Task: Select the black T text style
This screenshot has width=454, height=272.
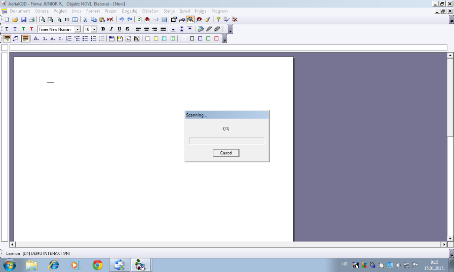Action: pyautogui.click(x=7, y=29)
